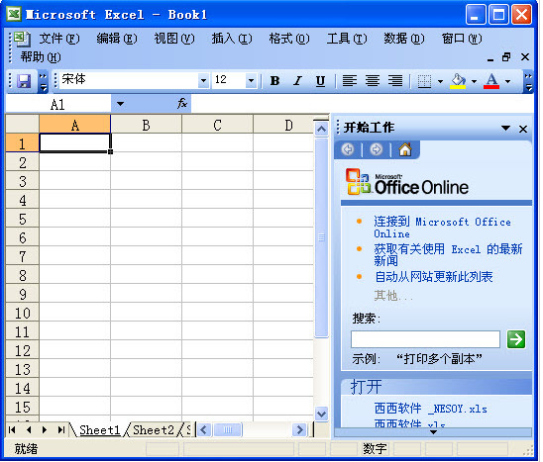Screen dimensions: 543x462
Task: Open 编辑(E) menu
Action: (117, 39)
